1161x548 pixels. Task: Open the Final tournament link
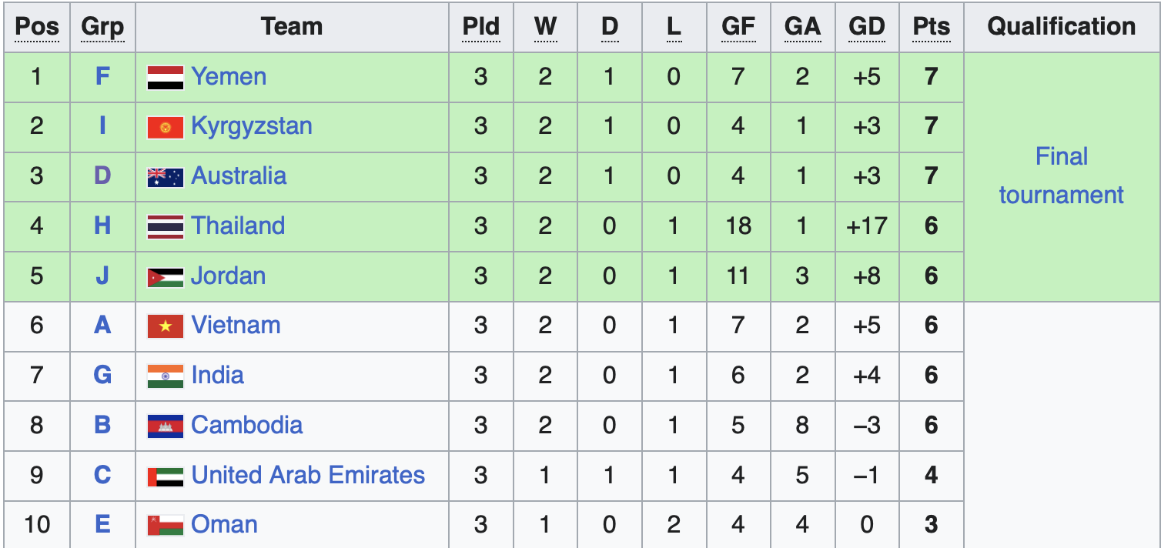pos(1061,175)
